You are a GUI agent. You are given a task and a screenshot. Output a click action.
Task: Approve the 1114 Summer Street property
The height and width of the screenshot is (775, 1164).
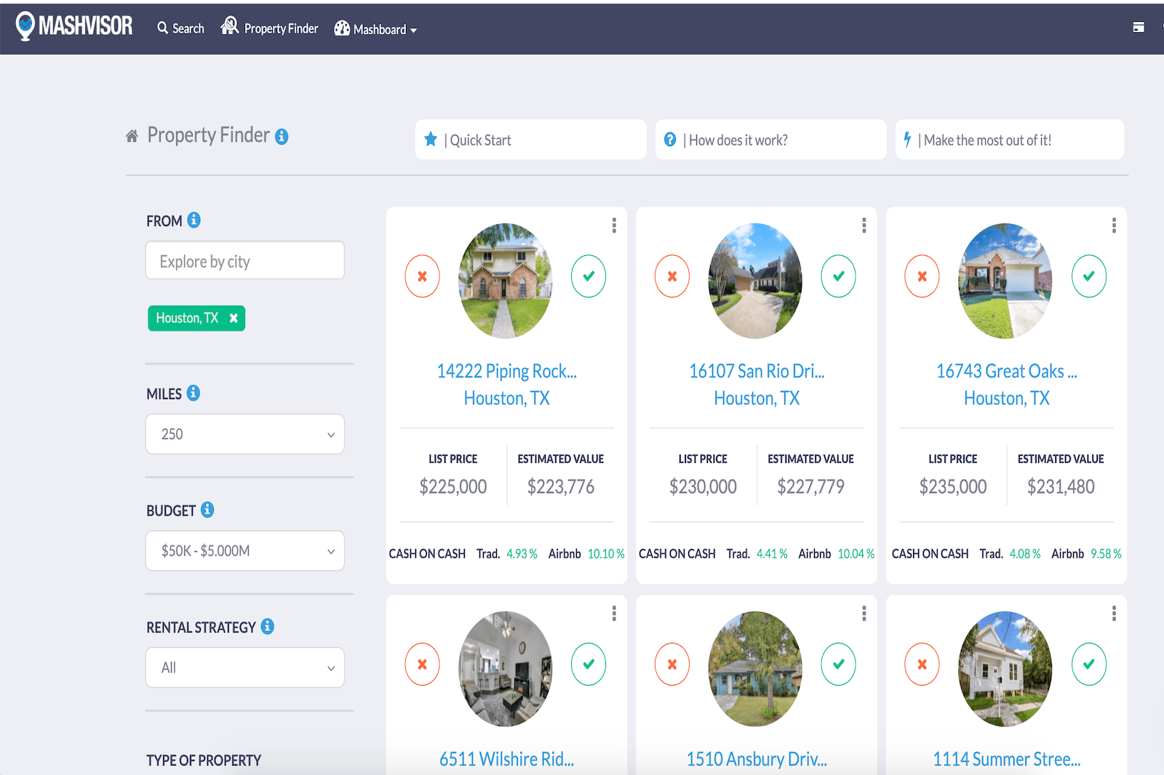[x=1088, y=664]
